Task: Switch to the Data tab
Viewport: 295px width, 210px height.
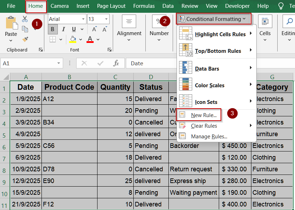Action: 168,6
